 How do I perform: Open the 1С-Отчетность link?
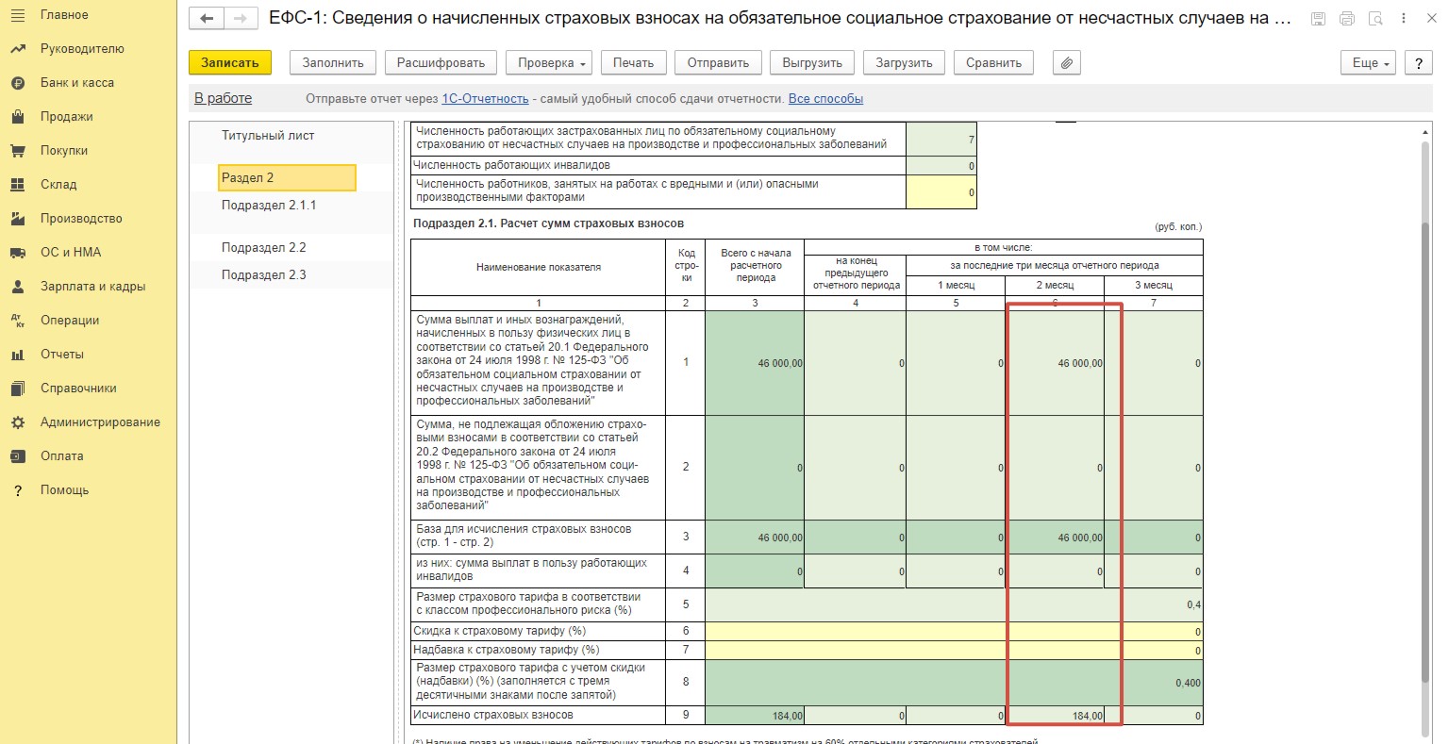[485, 98]
